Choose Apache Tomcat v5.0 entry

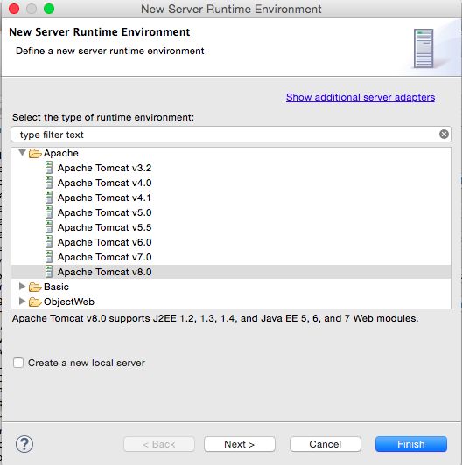(104, 212)
